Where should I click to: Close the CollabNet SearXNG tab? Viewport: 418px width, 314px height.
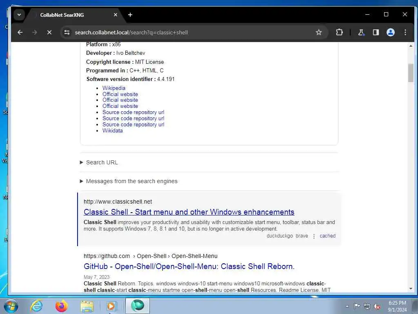pos(116,15)
